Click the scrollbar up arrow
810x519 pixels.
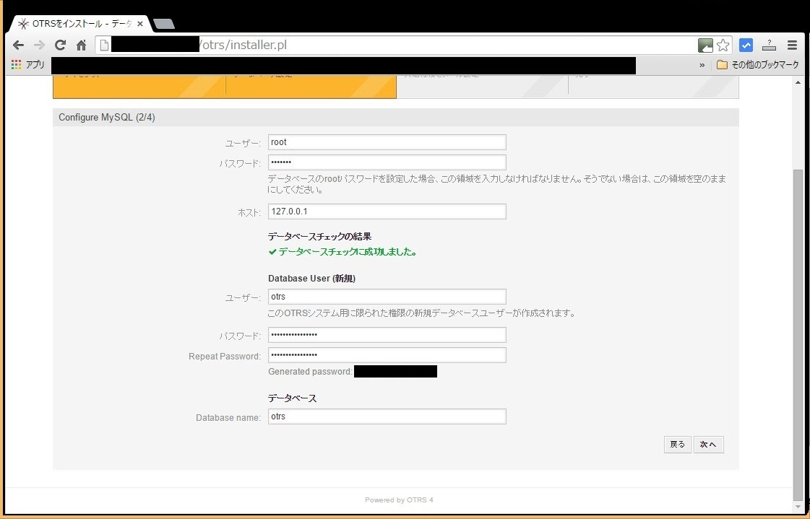point(798,82)
